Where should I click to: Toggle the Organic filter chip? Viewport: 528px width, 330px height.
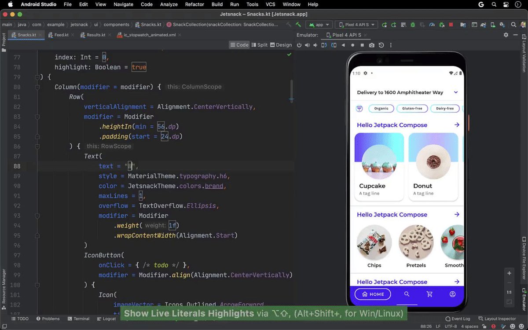(381, 108)
